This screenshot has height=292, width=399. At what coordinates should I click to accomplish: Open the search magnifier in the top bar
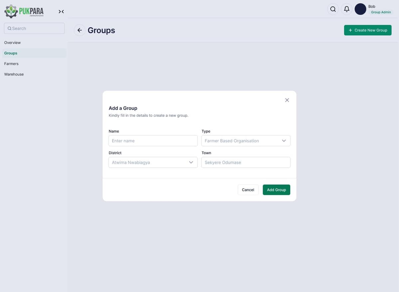[x=333, y=9]
